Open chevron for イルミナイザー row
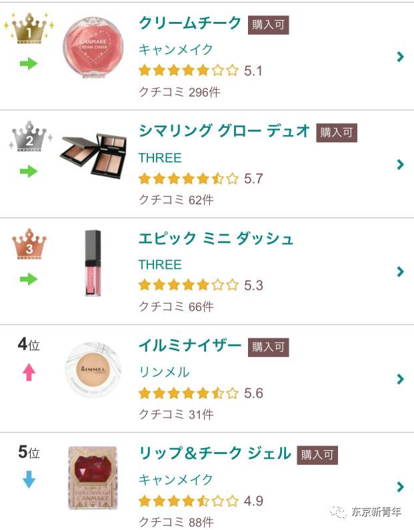Viewport: 414px width, 530px height. coord(400,379)
